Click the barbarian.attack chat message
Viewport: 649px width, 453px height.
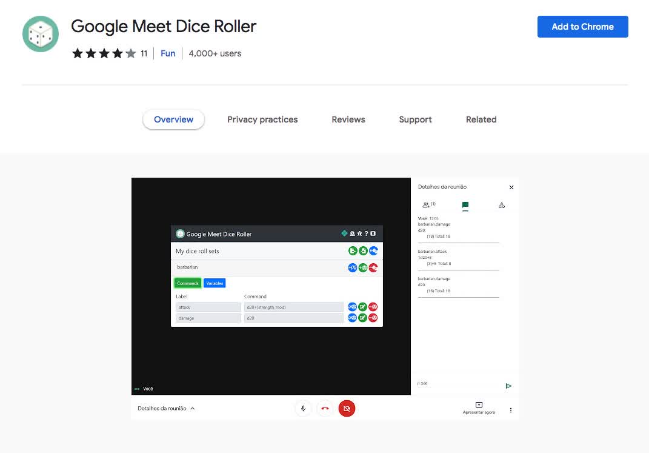pyautogui.click(x=433, y=251)
